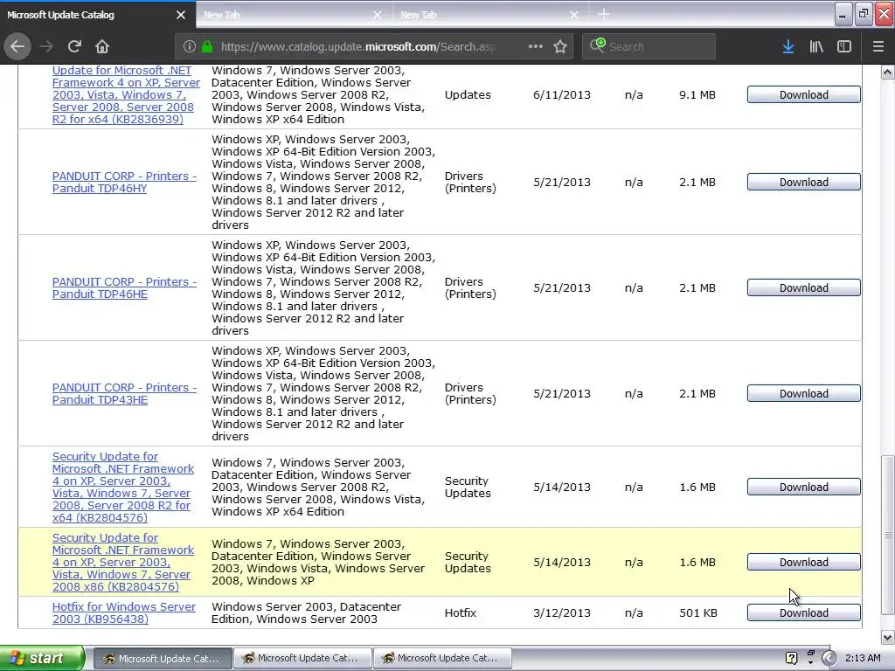Viewport: 895px width, 671px height.
Task: Open Security Update KB2804576 x86 link
Action: click(122, 562)
